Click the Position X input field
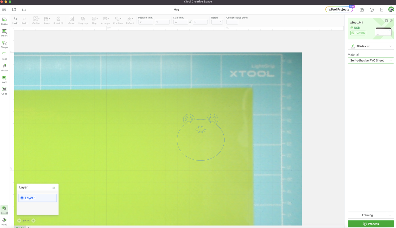 tap(146, 22)
